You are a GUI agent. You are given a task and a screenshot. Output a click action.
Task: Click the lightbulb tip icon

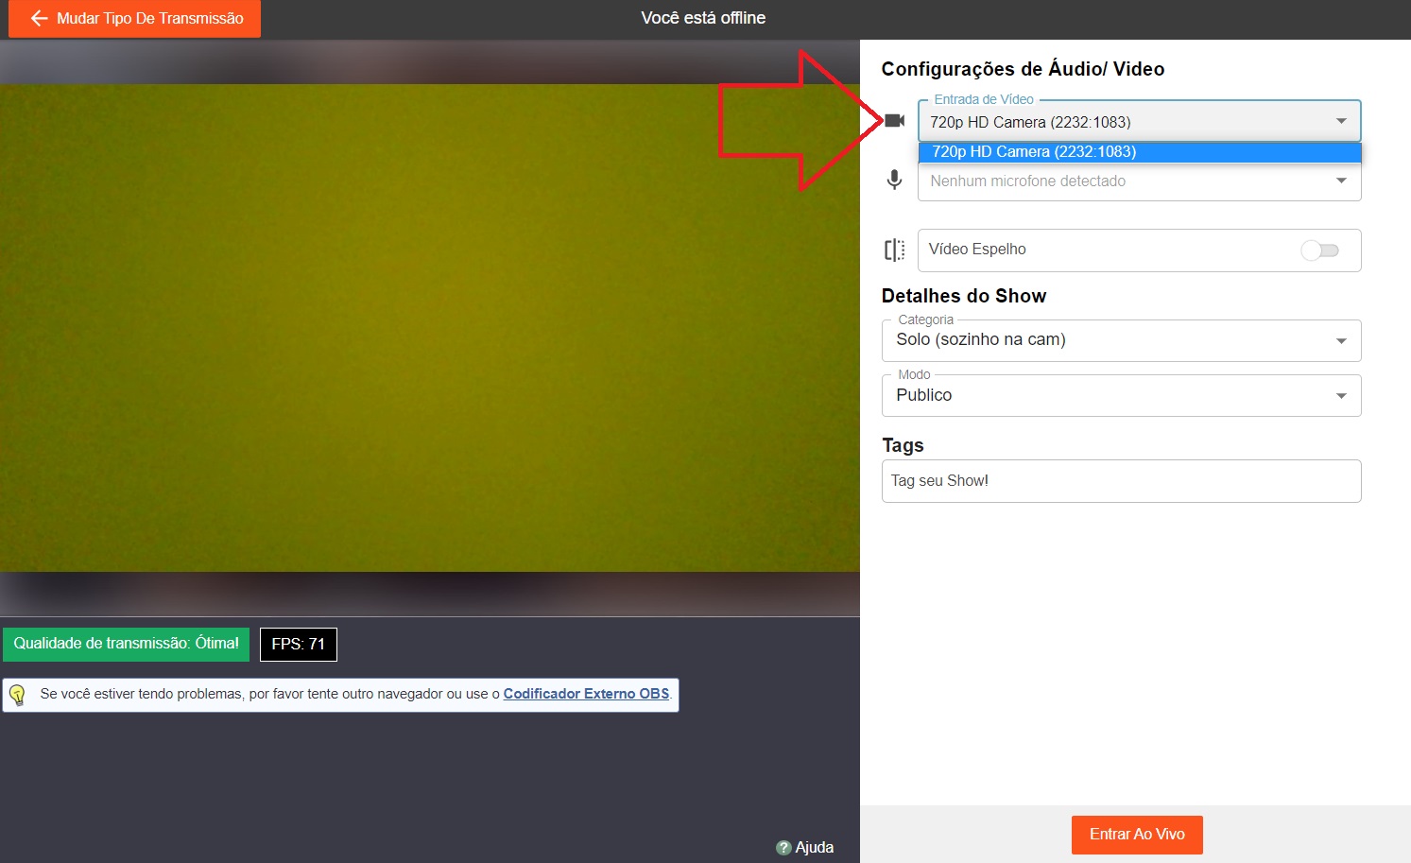coord(17,695)
